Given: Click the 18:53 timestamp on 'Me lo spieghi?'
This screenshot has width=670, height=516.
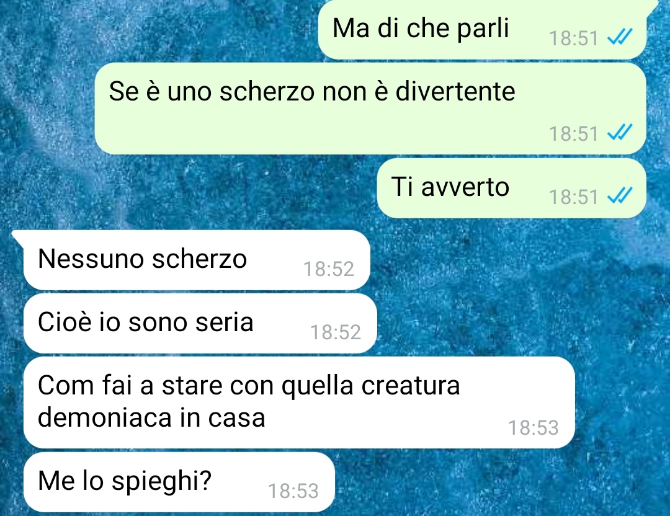Looking at the screenshot, I should [x=293, y=491].
